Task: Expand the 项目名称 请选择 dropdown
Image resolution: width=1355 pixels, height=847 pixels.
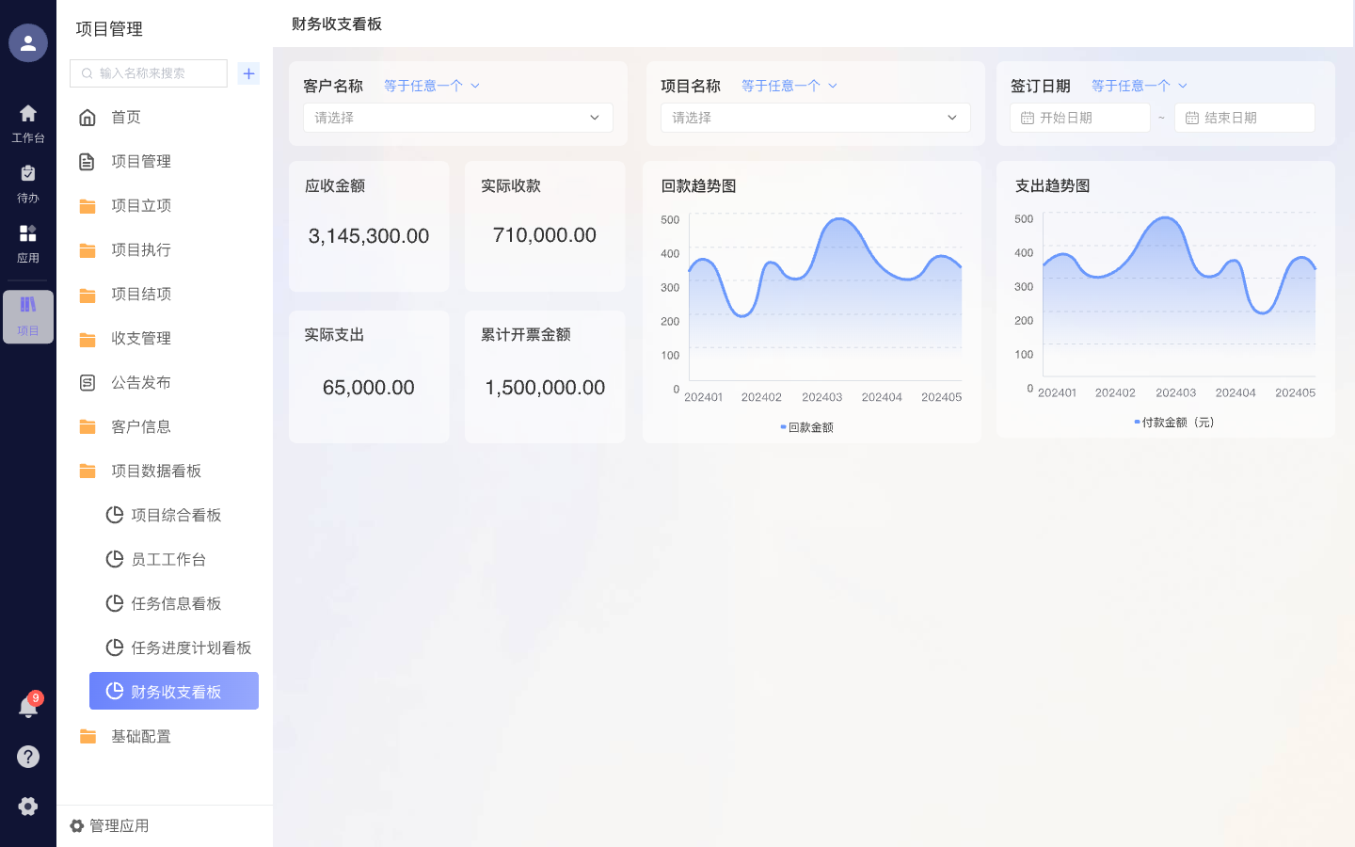Action: point(815,118)
